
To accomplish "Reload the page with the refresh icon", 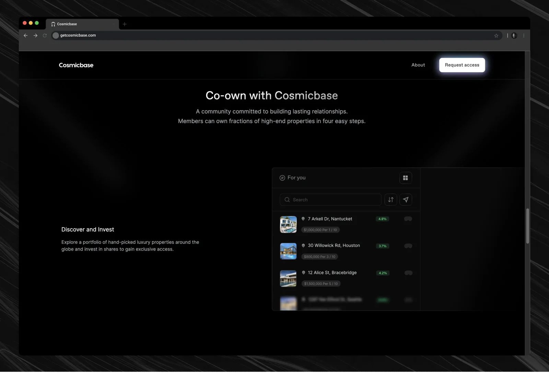I will [45, 35].
